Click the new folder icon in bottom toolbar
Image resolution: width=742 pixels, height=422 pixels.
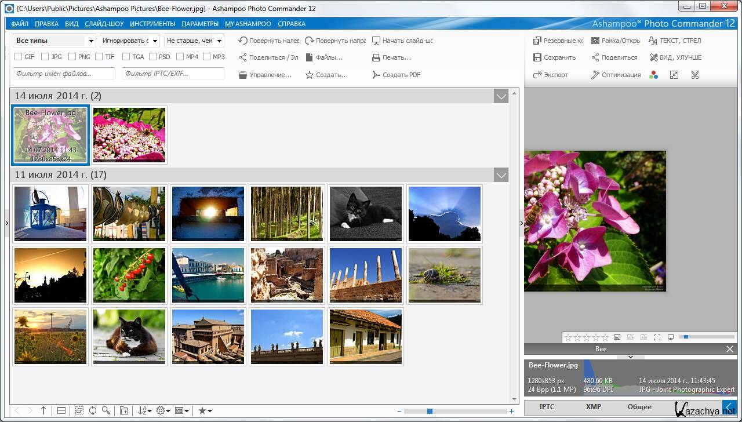pyautogui.click(x=124, y=410)
